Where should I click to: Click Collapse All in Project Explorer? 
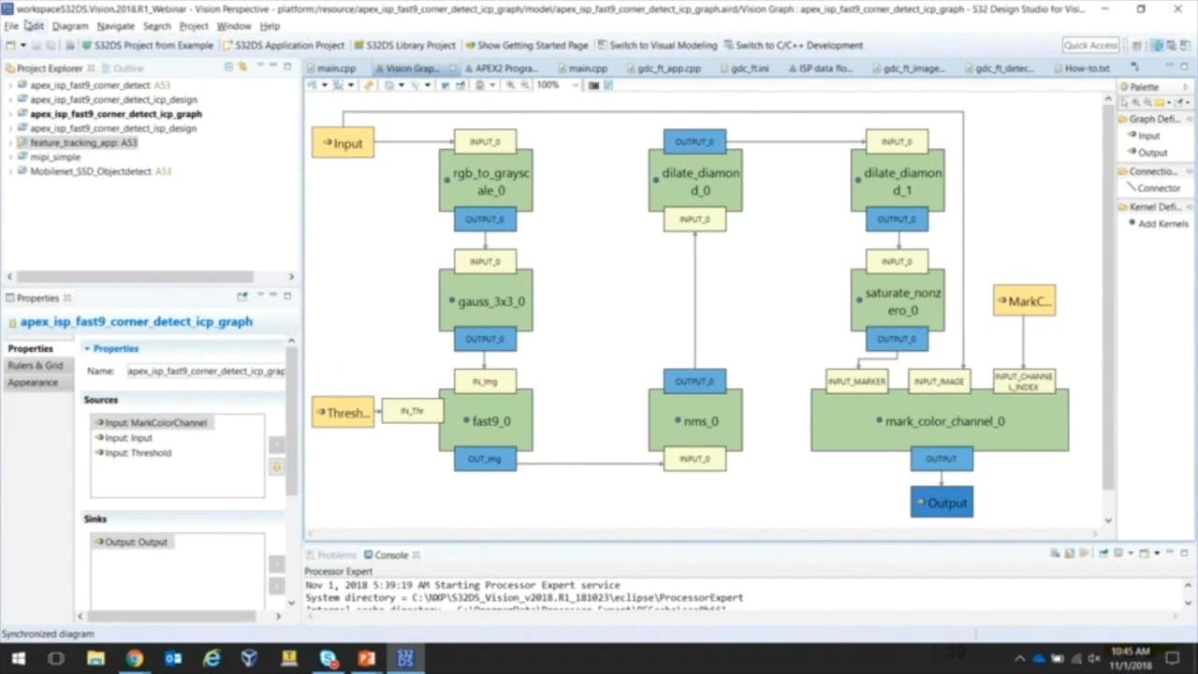point(228,68)
